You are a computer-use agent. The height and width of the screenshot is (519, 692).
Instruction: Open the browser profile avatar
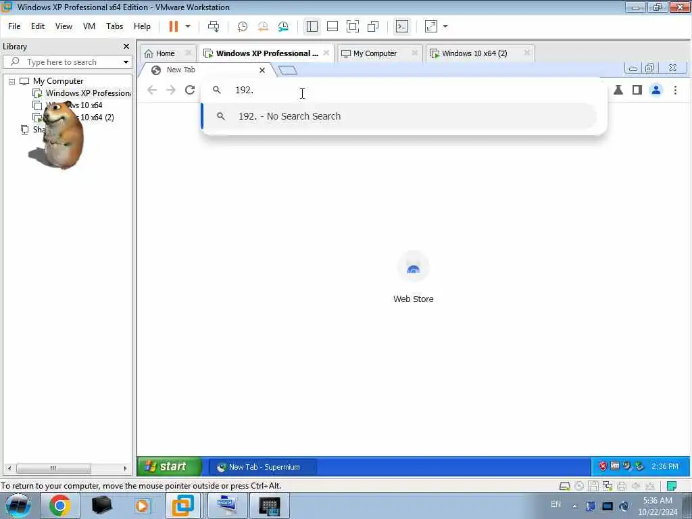click(656, 90)
